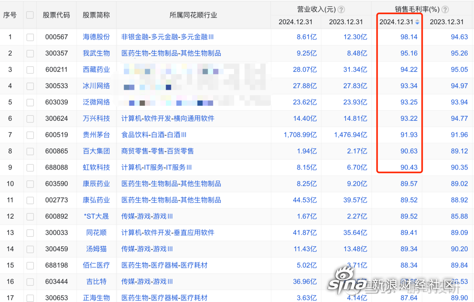Tick checkbox next to 300533 冰川网络
The image size is (474, 302).
pos(30,86)
